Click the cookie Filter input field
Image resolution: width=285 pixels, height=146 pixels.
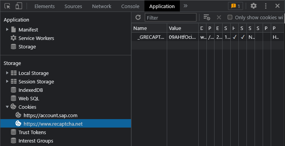click(x=171, y=17)
